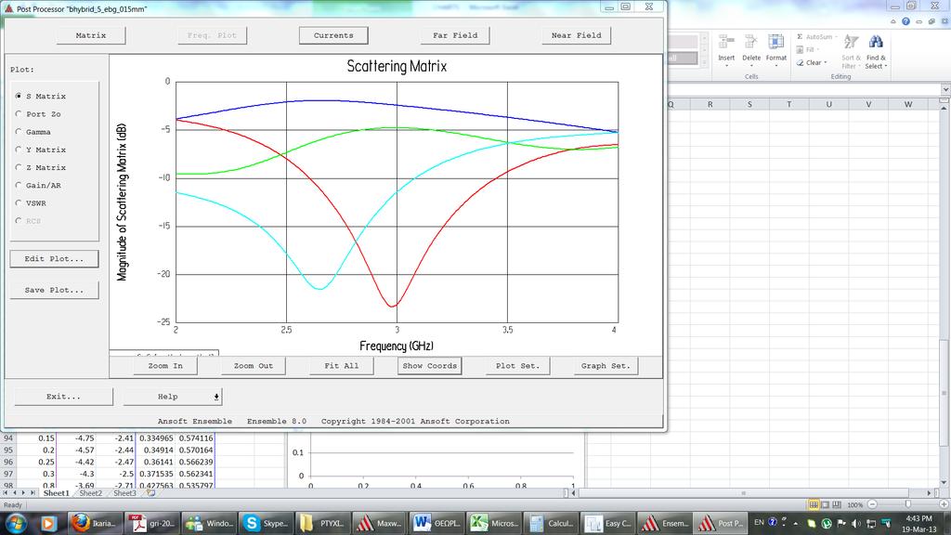Viewport: 951px width, 535px height.
Task: Open media player from taskbar
Action: 48,523
